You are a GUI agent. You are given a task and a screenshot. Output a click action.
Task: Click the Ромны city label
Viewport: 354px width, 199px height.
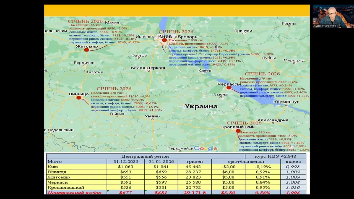289,23
